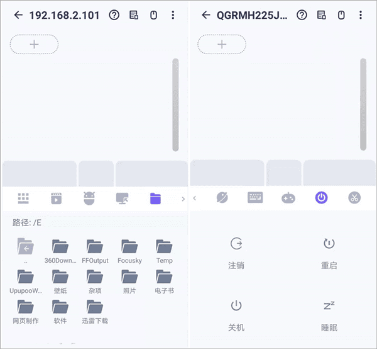Select the purple file folder tab
The image size is (377, 349).
155,198
